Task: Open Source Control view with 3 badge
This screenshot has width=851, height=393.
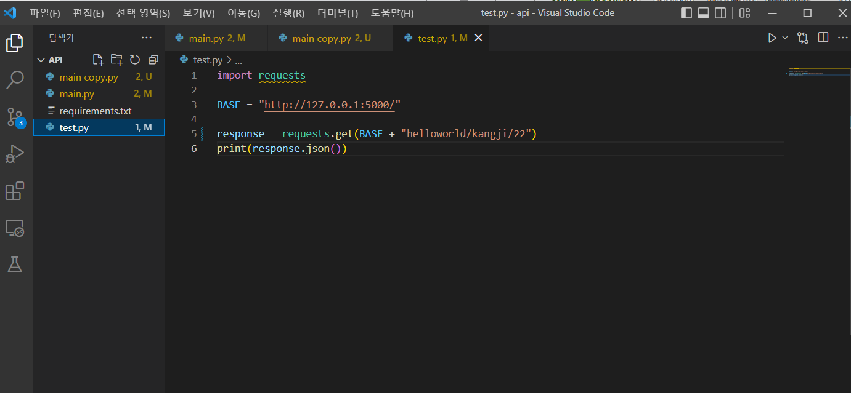Action: pos(15,117)
